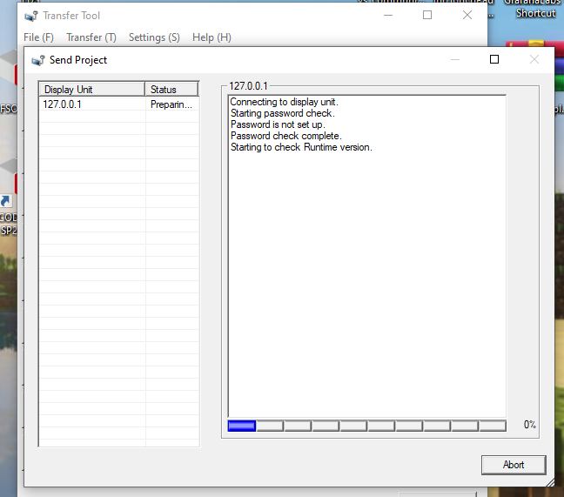Click the log line "Password is not set up."
The height and width of the screenshot is (497, 564).
[278, 124]
